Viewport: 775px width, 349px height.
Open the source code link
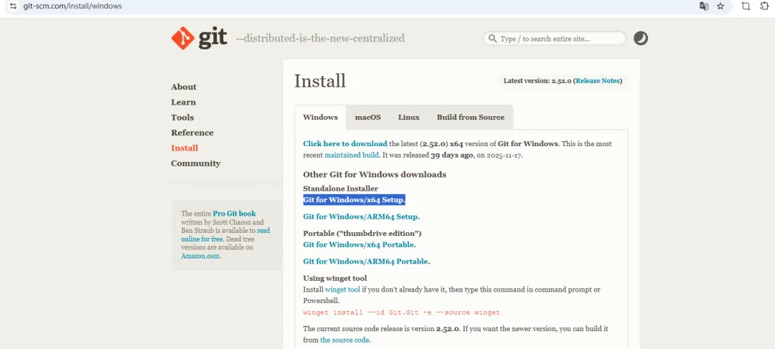[344, 340]
